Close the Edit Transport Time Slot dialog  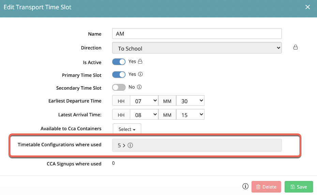tap(307, 7)
